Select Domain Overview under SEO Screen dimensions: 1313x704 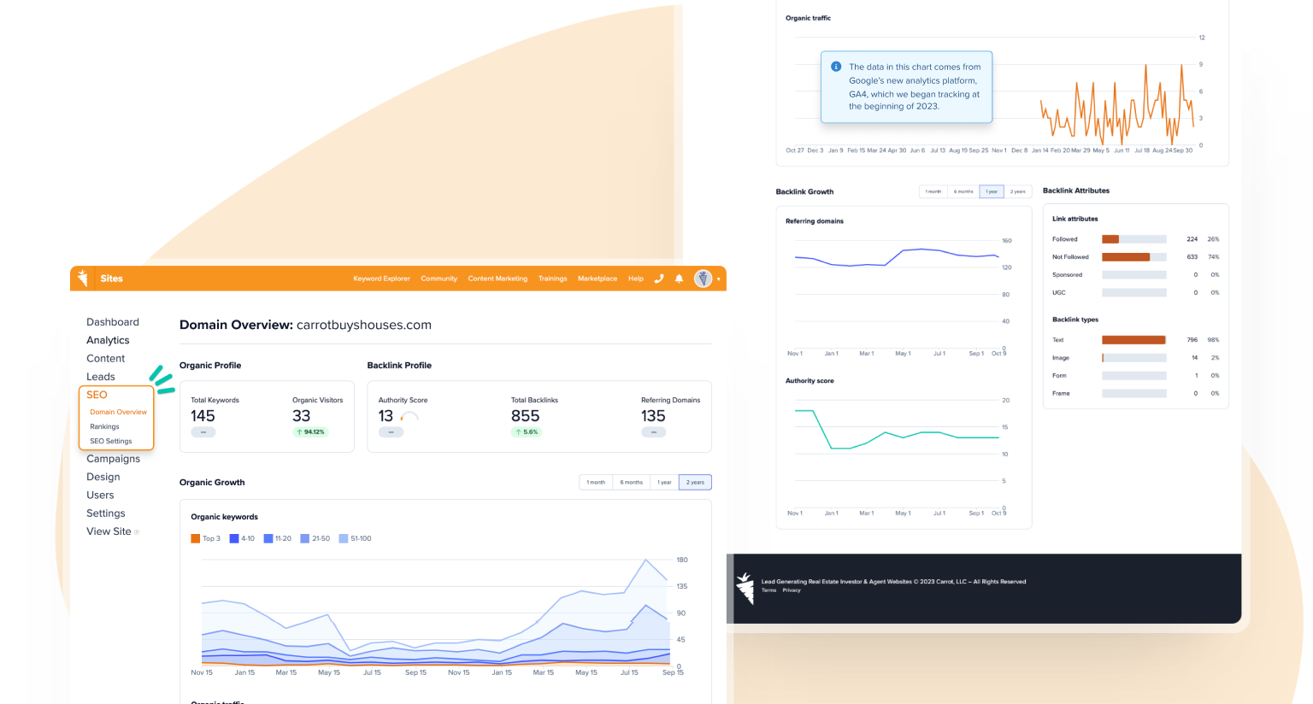click(x=118, y=412)
